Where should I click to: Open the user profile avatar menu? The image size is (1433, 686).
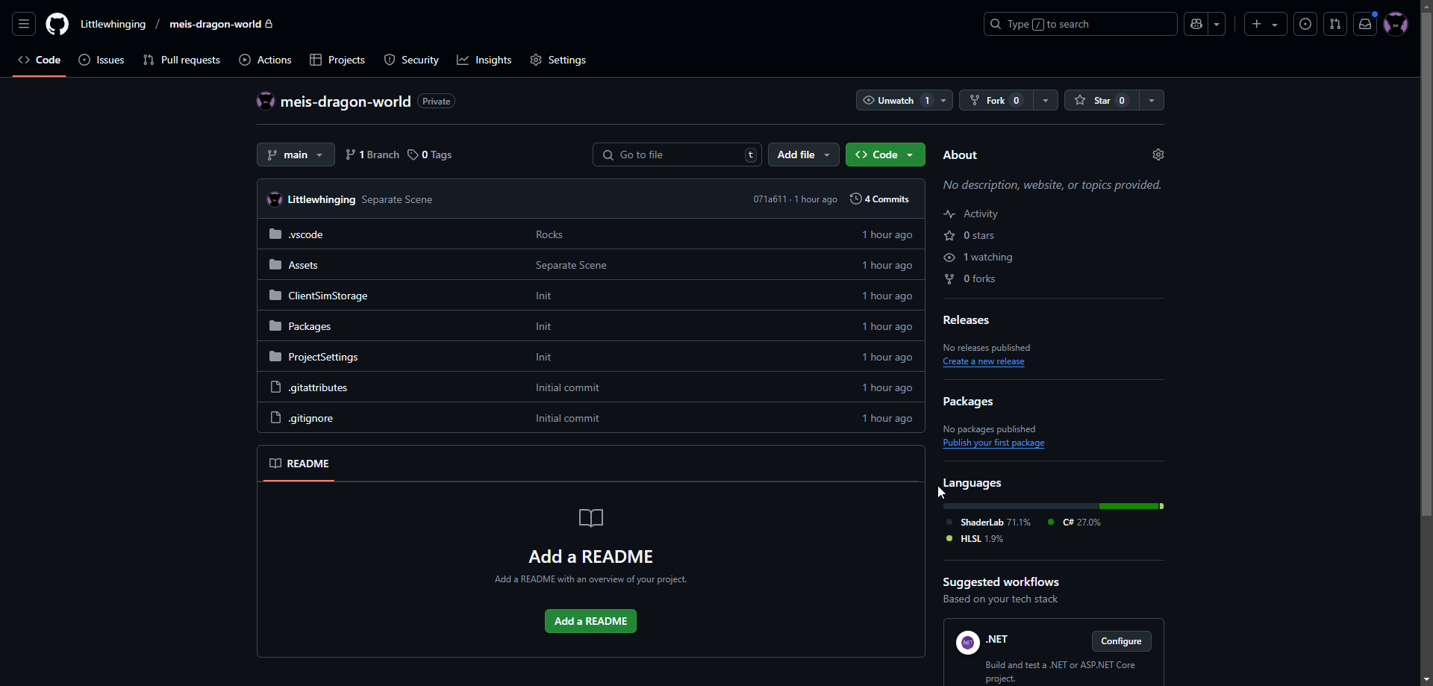tap(1395, 24)
